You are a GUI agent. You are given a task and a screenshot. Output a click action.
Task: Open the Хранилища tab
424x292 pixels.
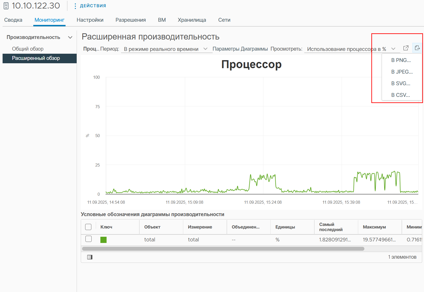[192, 20]
